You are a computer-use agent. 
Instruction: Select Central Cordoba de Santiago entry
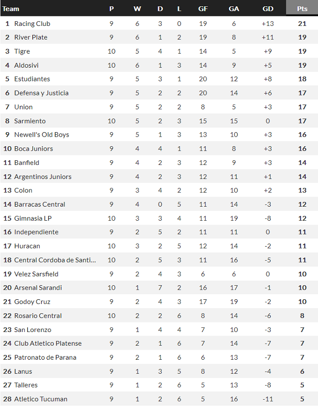[x=55, y=260]
